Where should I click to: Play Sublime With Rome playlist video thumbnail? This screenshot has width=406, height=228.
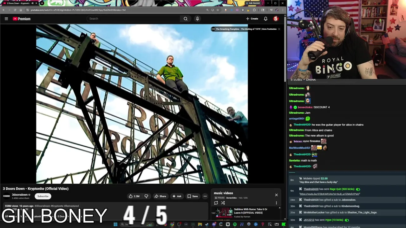pyautogui.click(x=224, y=212)
